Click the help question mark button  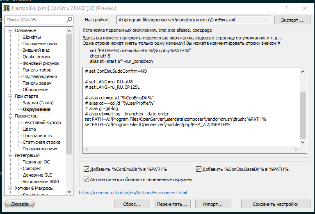286,8
